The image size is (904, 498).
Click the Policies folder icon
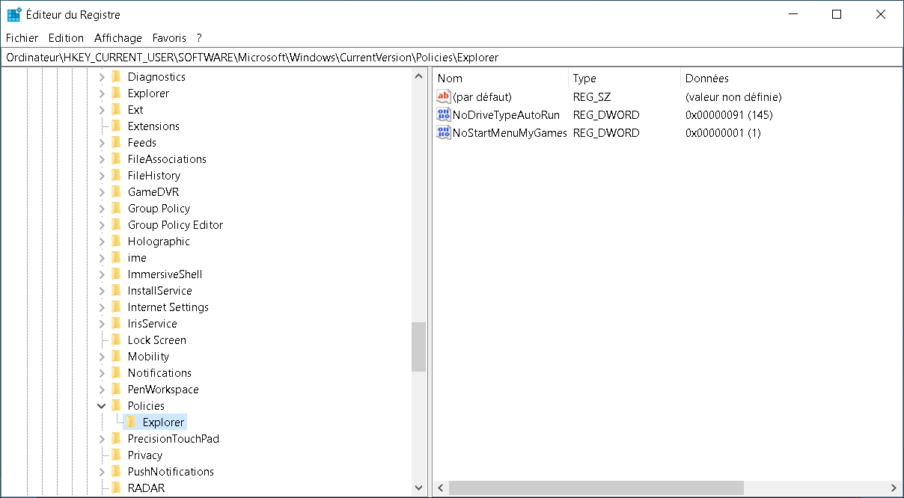pos(116,406)
